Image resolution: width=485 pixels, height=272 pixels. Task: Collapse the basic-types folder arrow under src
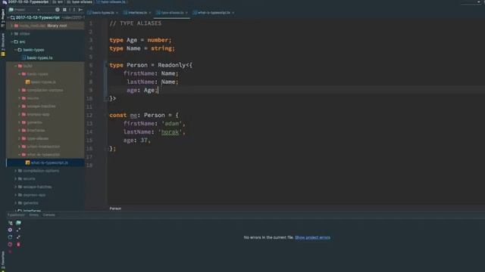pyautogui.click(x=15, y=50)
